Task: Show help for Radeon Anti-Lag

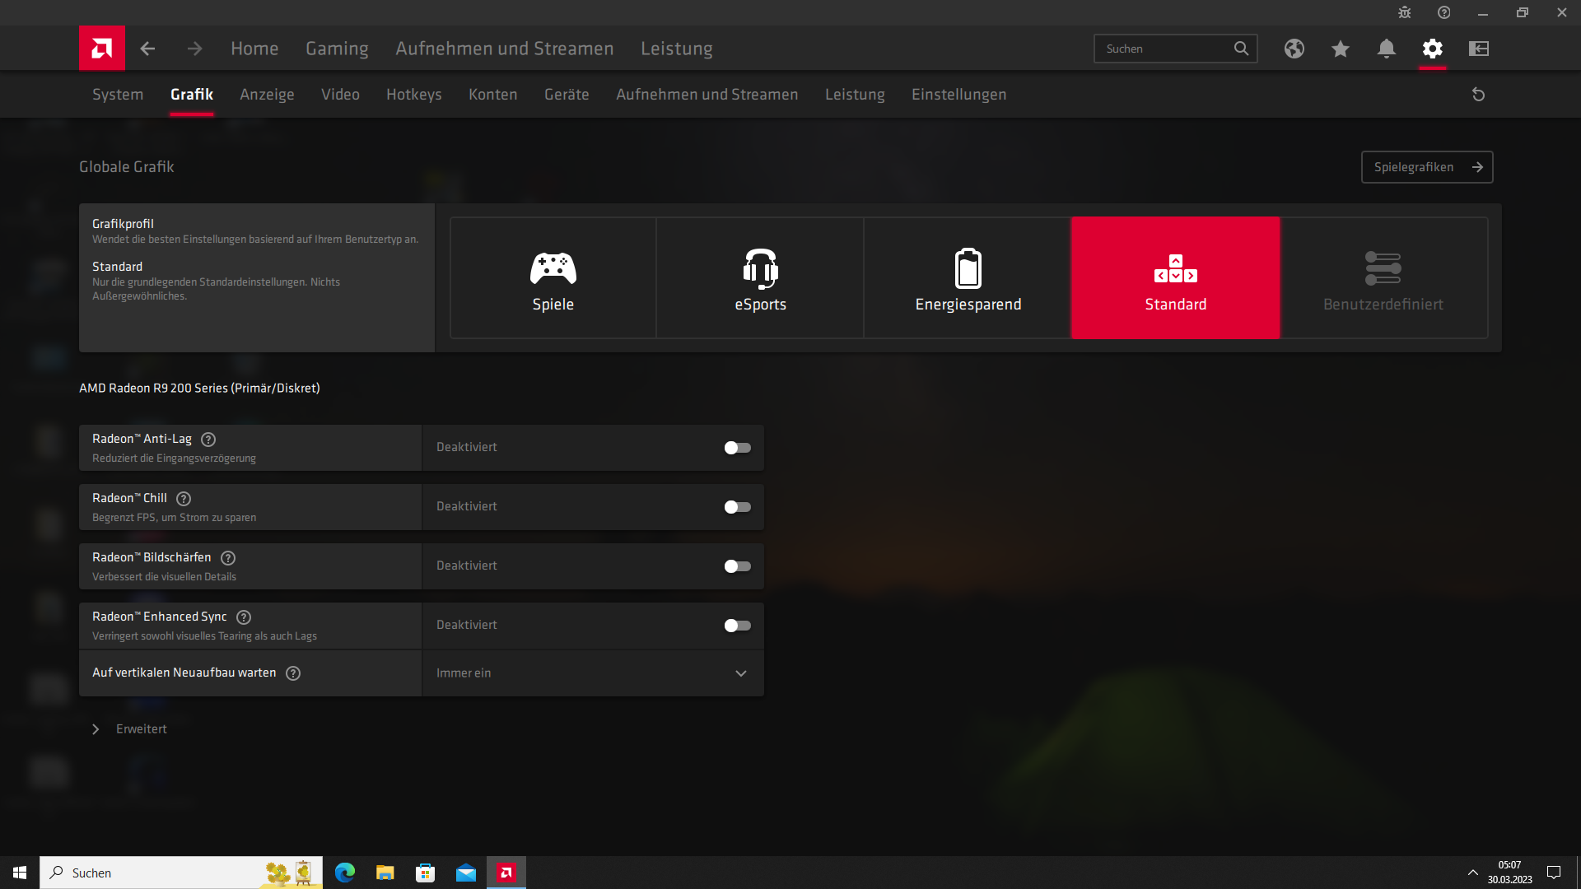Action: (208, 440)
